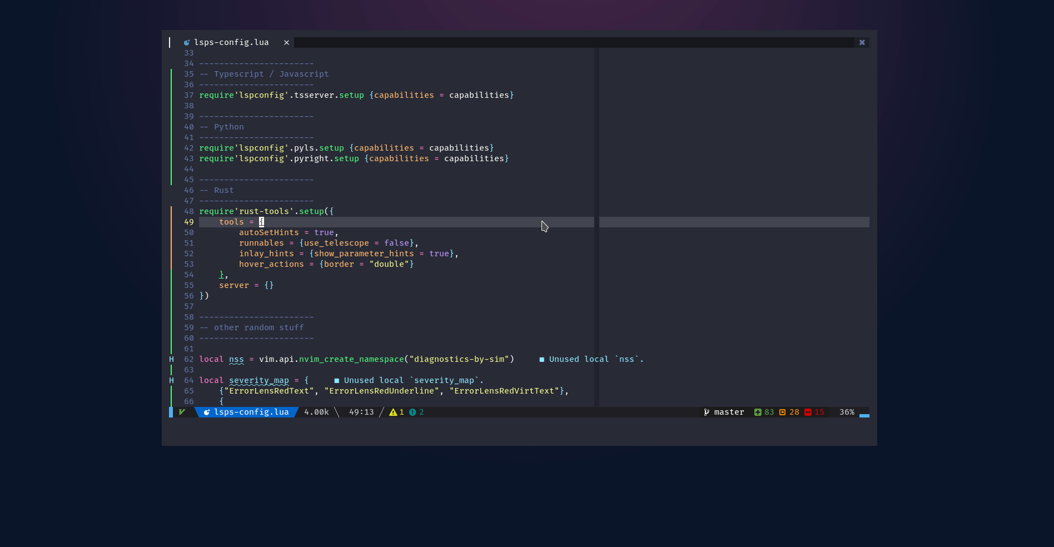
Task: Toggle the fold marker on line 62
Action: (171, 359)
